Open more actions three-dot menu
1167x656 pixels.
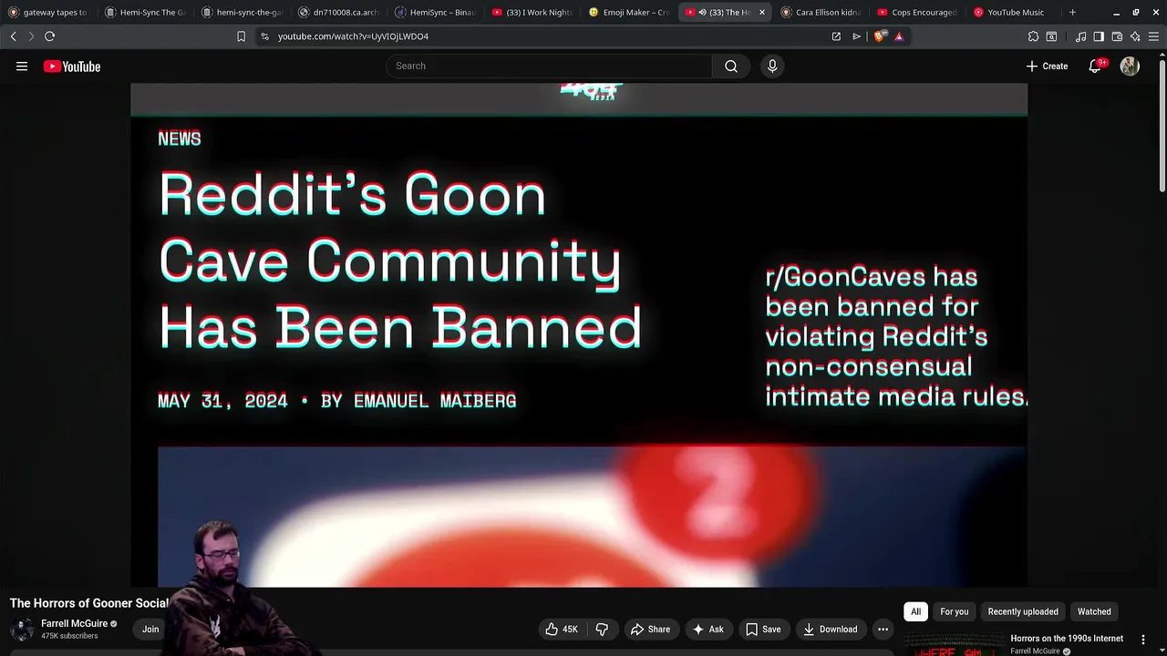point(883,629)
